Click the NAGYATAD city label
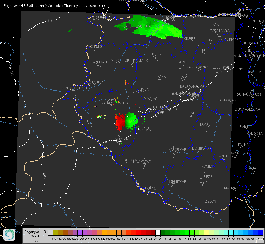This screenshot has height=244, width=265. (142, 162)
